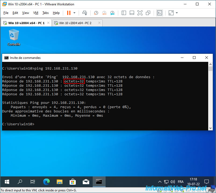
Task: Open the VM menu
Action: (x=36, y=13)
